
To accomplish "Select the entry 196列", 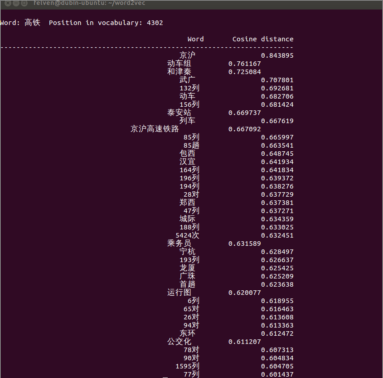I will pyautogui.click(x=189, y=178).
